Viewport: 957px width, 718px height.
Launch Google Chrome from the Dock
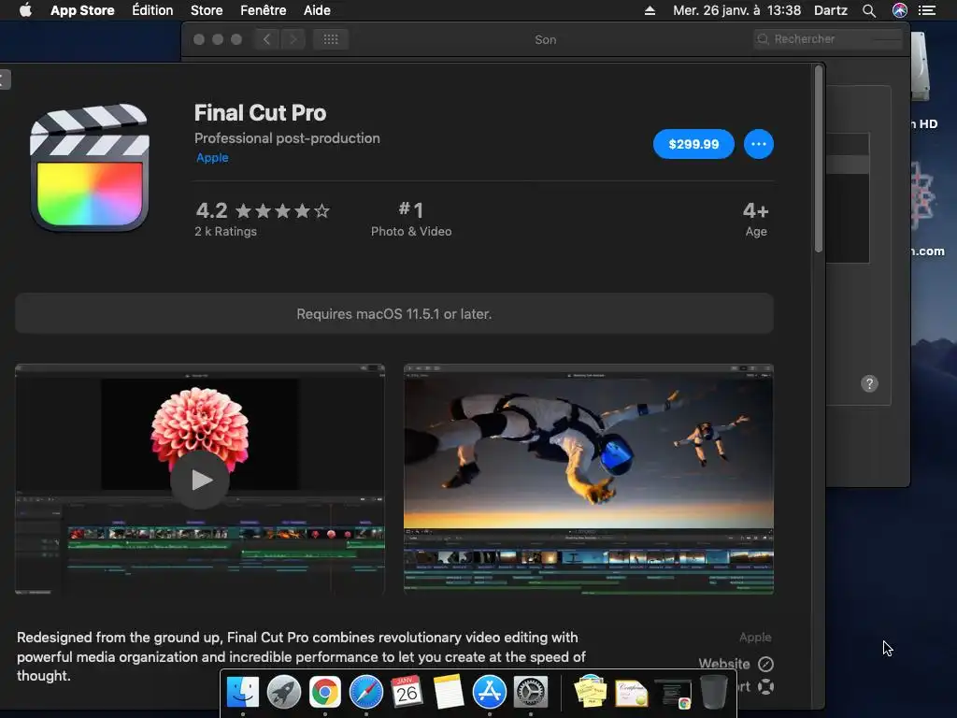click(x=324, y=692)
